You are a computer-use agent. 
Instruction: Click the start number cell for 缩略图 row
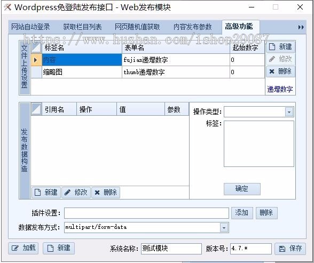247,72
